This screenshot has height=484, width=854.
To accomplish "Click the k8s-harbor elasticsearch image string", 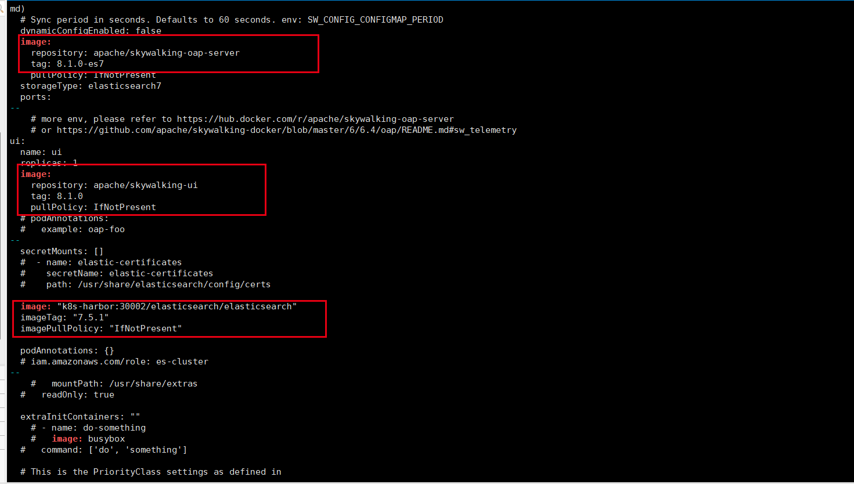I will (x=176, y=306).
